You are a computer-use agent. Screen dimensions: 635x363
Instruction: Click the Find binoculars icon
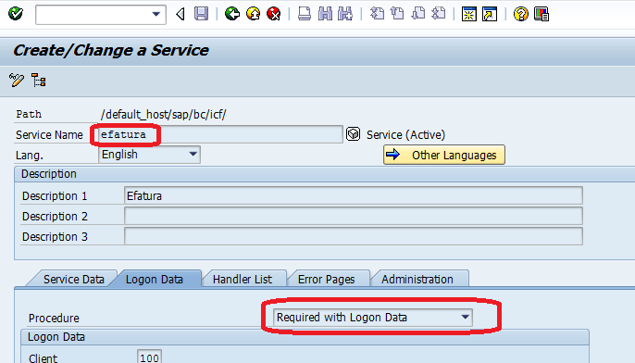325,14
